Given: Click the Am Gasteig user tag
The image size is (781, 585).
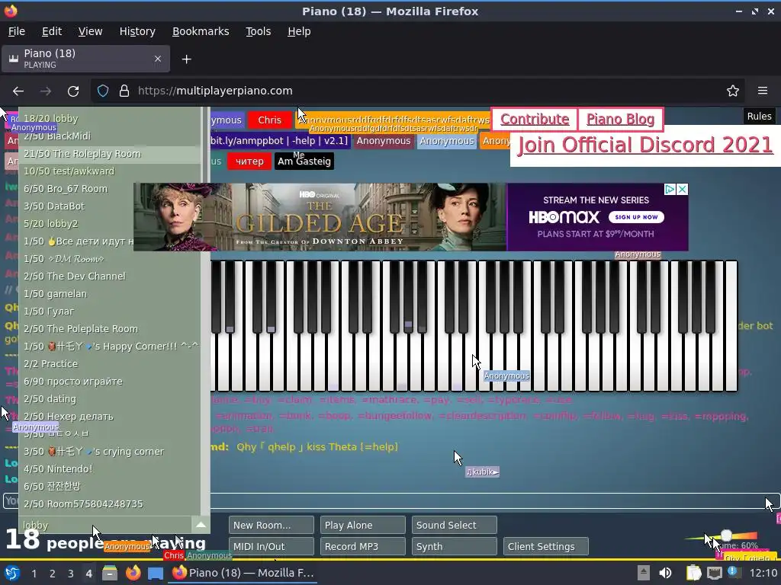Looking at the screenshot, I should click(304, 161).
